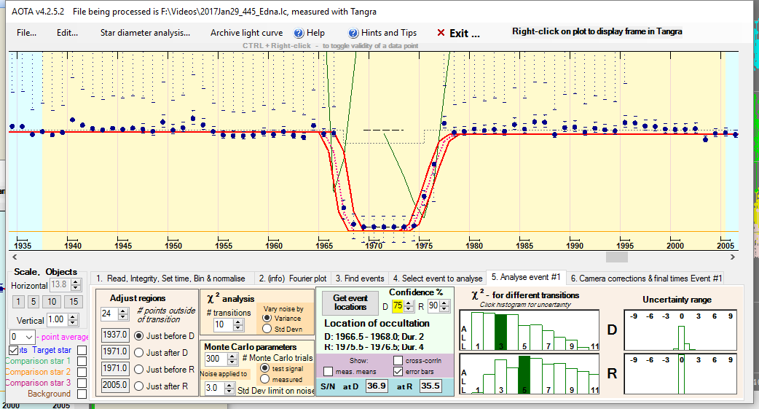
Task: Toggle the Comparison star 3 checkbox
Action: [82, 383]
